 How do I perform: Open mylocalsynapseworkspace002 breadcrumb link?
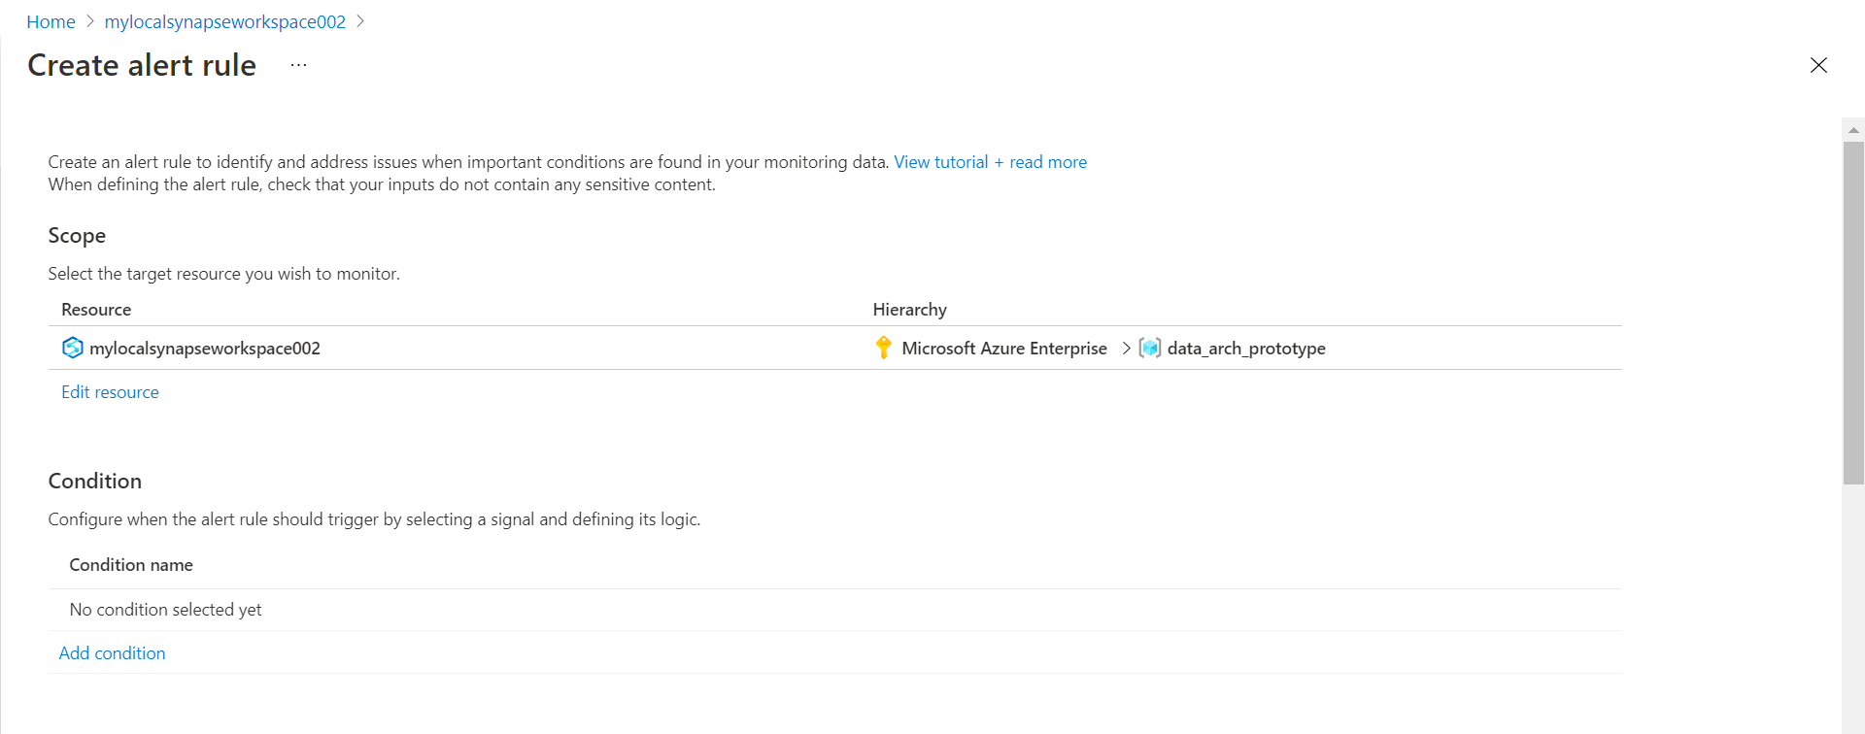pyautogui.click(x=224, y=21)
